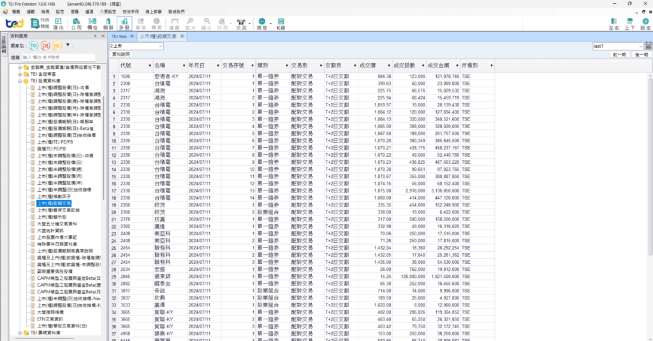Image resolution: width=653 pixels, height=341 pixels.
Task: Toggle the TW country filter
Action: 33,46
